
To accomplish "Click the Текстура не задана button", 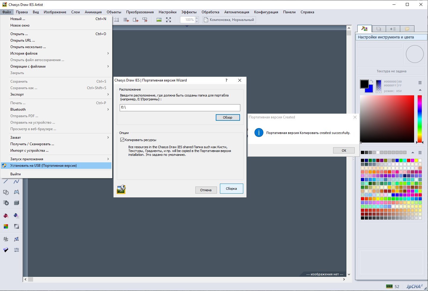I will point(391,71).
